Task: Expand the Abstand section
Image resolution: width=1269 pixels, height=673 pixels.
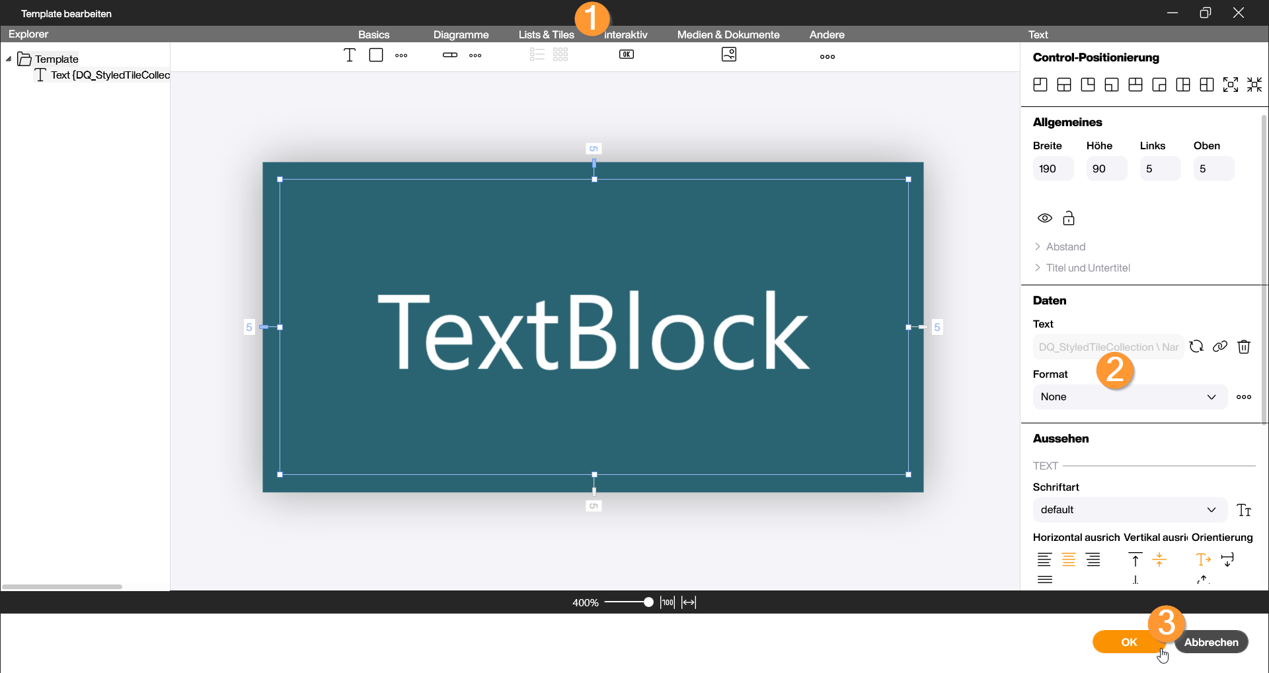Action: (x=1065, y=246)
